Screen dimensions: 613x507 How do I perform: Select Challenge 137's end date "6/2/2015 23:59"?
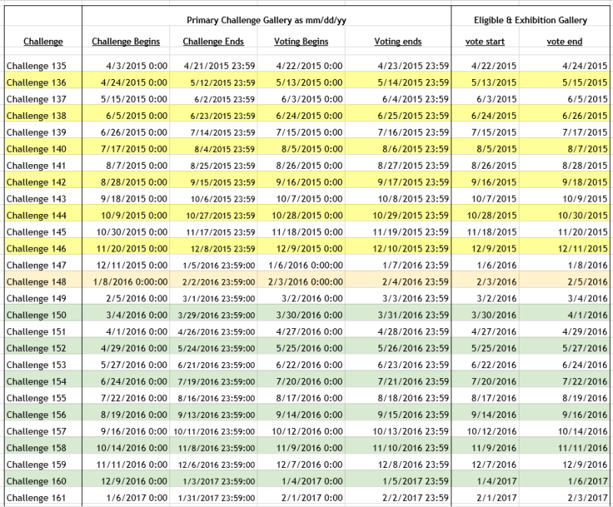[x=225, y=99]
